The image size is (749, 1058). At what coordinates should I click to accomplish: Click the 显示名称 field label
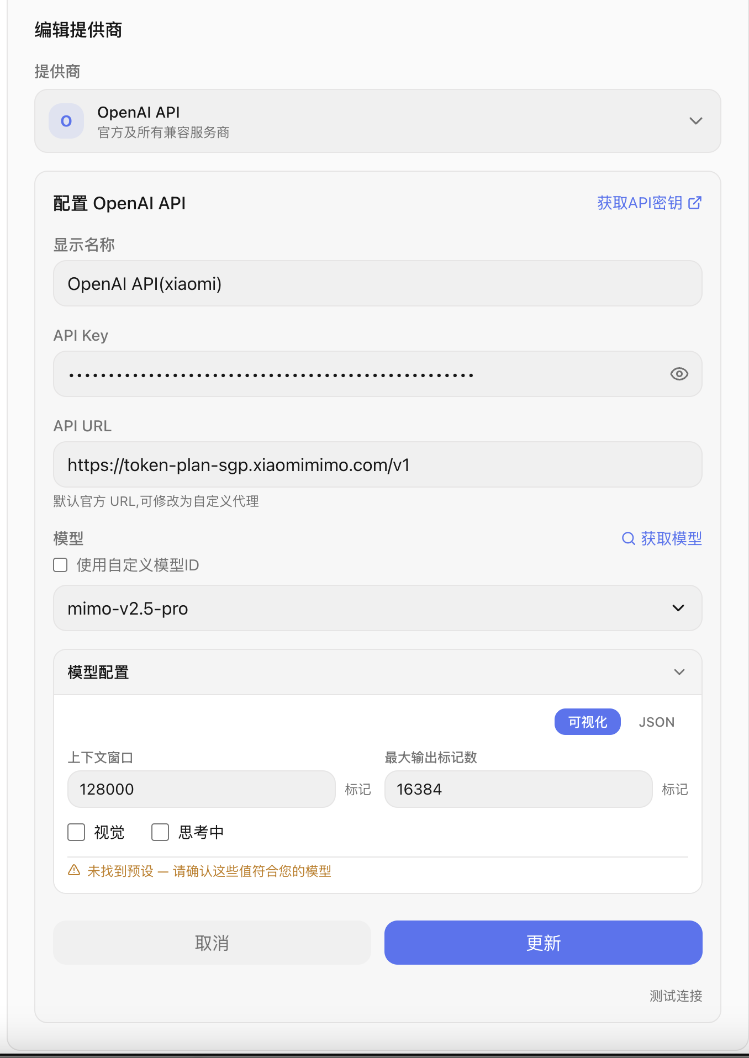(x=84, y=245)
